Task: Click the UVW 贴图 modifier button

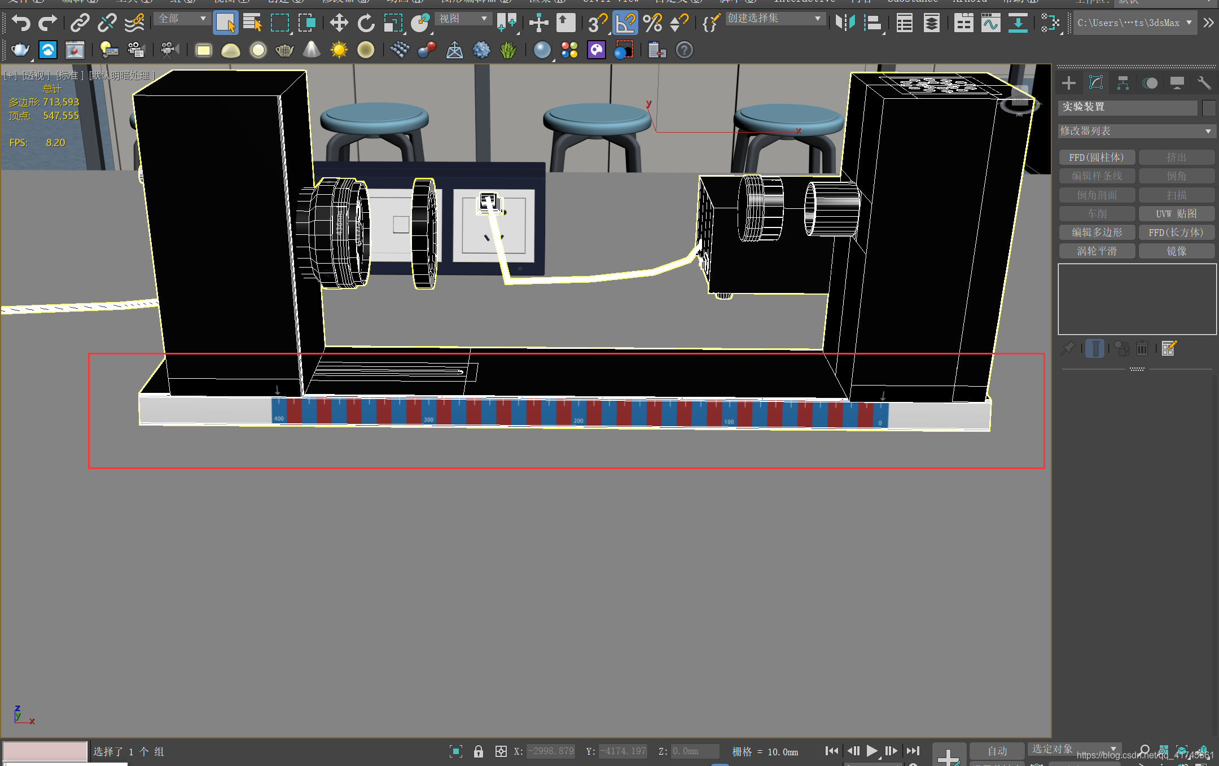Action: 1176,213
